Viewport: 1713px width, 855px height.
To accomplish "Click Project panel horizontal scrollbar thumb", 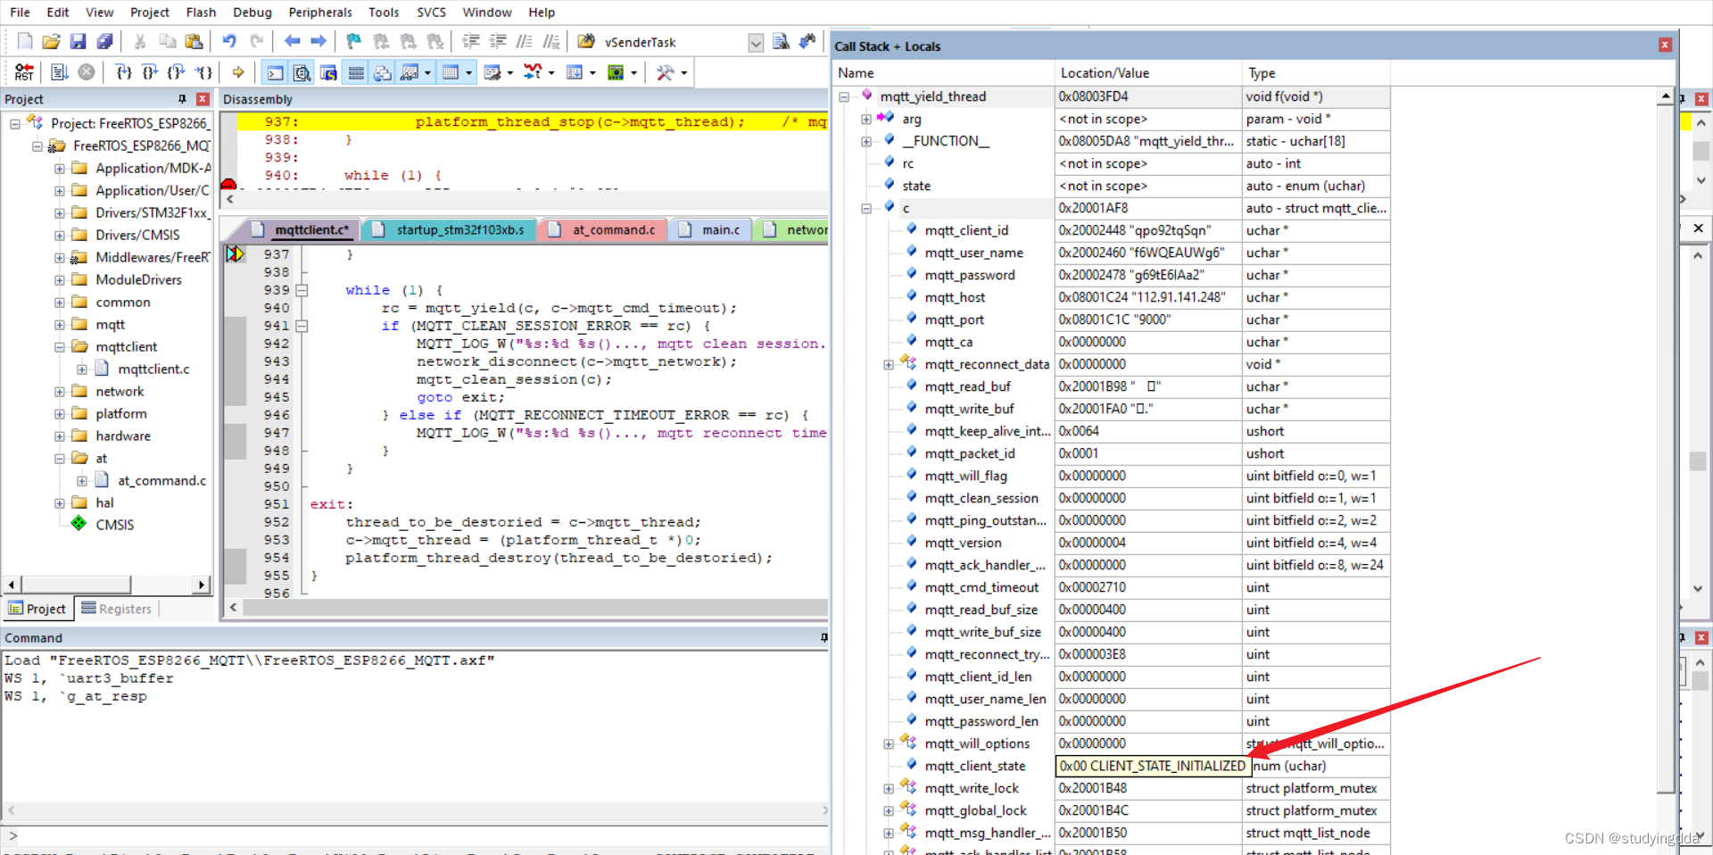I will [x=77, y=585].
